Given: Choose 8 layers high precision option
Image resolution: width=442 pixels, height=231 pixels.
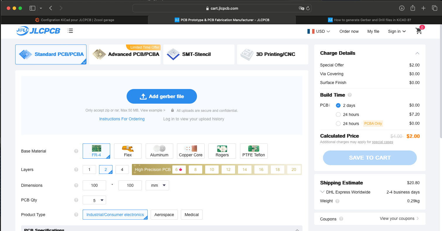Looking at the screenshot, I should click(195, 170).
